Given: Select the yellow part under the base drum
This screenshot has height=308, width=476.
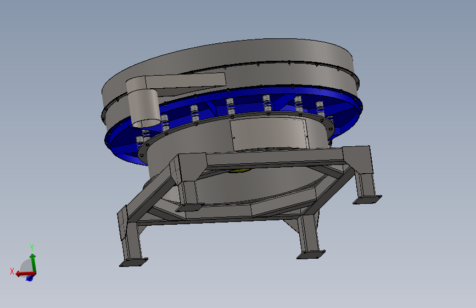Looking at the screenshot, I should 239,170.
